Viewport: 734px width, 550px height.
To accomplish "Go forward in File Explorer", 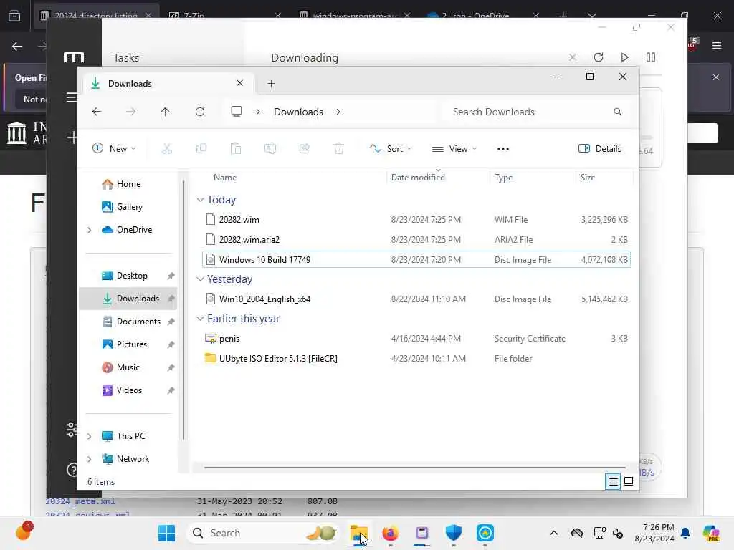I will point(131,112).
